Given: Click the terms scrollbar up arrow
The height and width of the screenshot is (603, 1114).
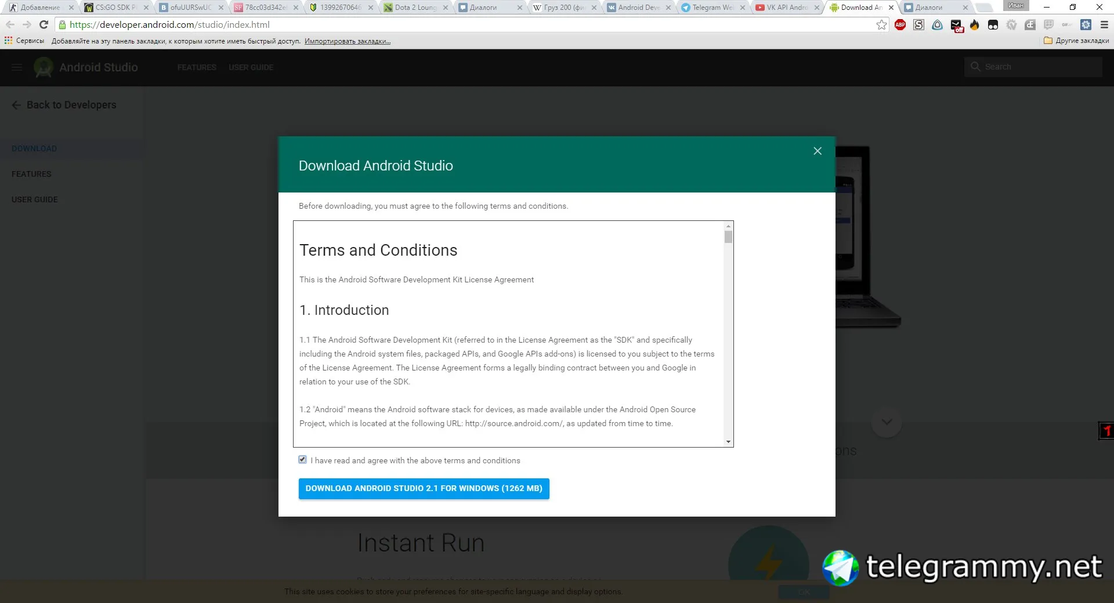Looking at the screenshot, I should tap(728, 226).
